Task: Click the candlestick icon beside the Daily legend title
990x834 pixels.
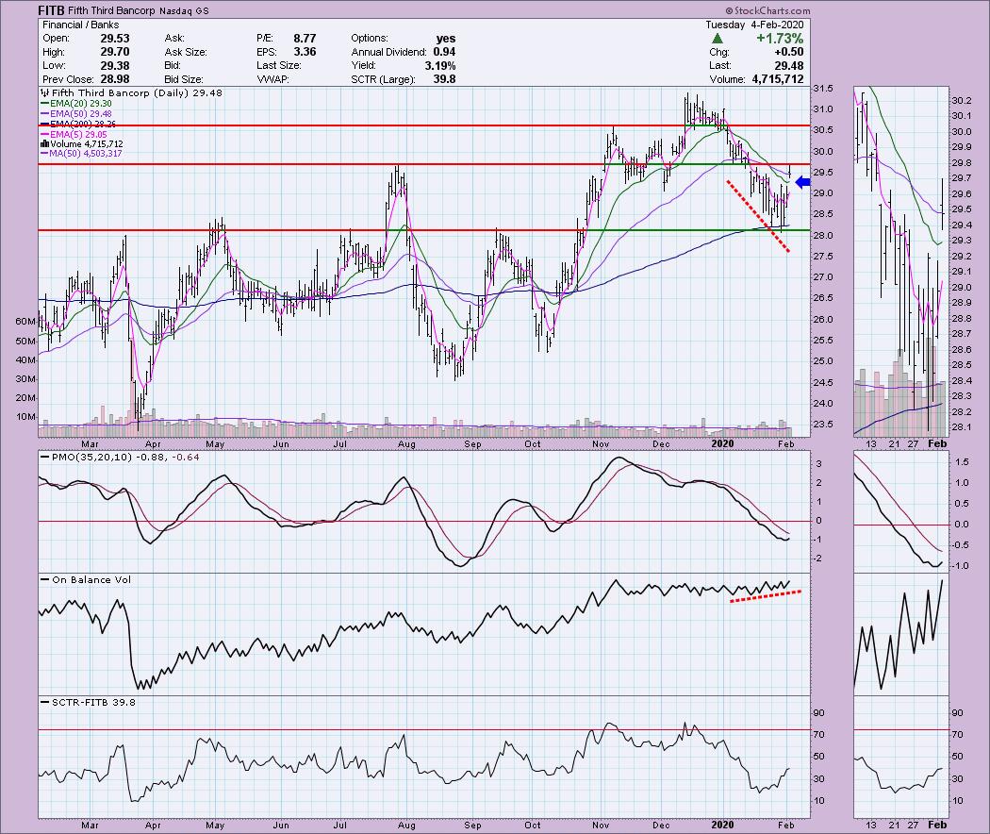Action: click(44, 92)
